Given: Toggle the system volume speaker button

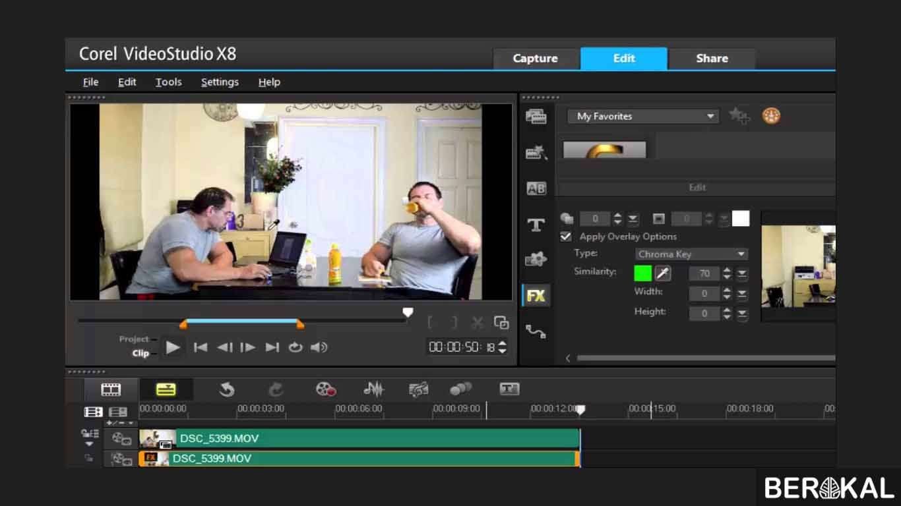Looking at the screenshot, I should pos(319,347).
